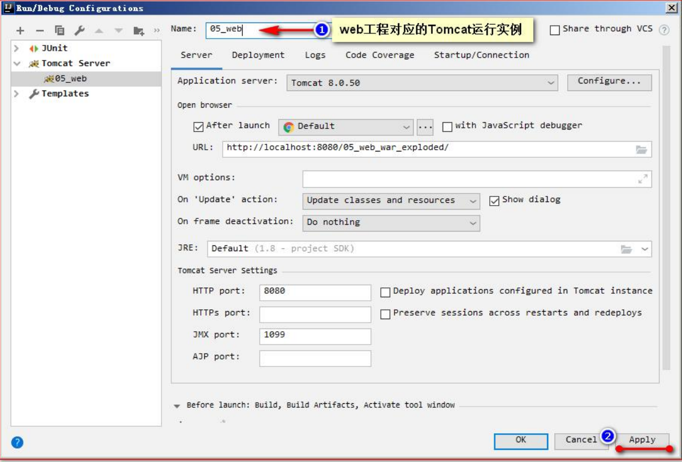Collapse the Tomcat Server tree node
Screen dimensions: 682x462
point(17,63)
